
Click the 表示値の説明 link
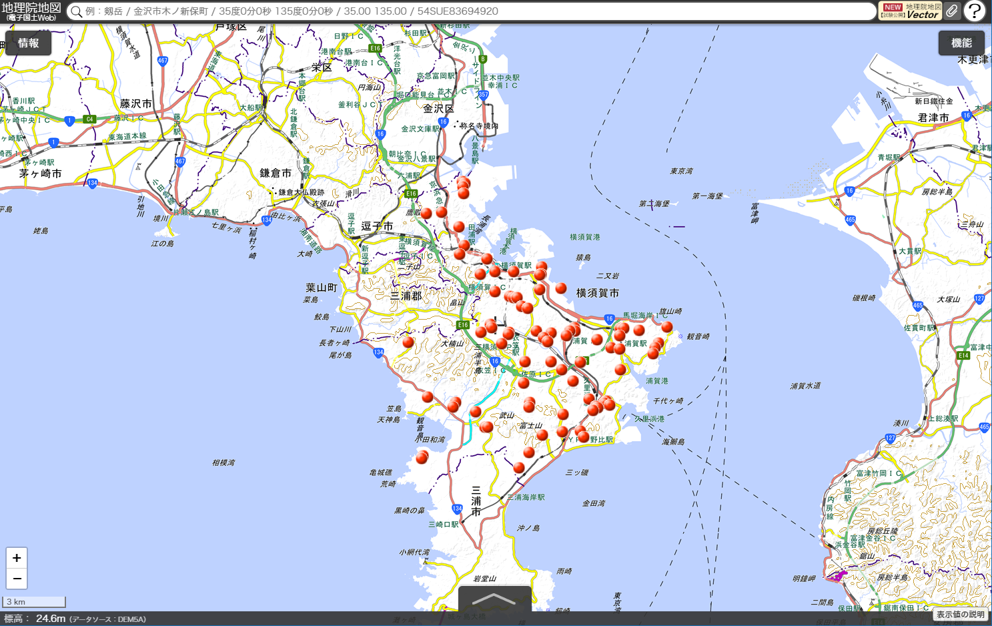960,615
